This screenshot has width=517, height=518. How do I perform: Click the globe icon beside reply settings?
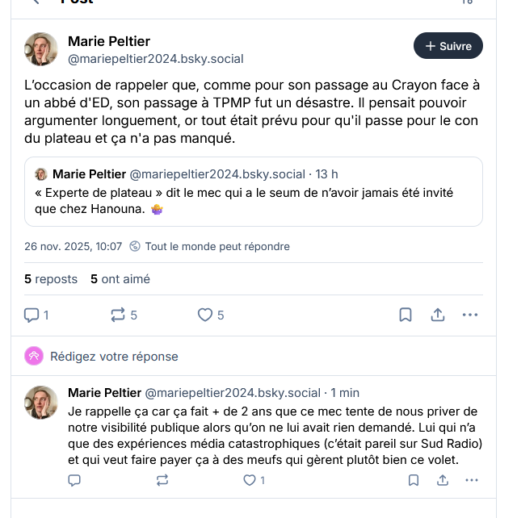(135, 246)
